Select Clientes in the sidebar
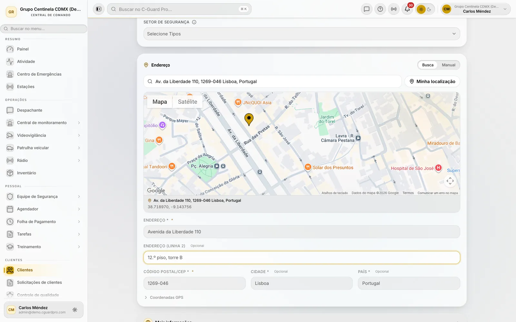 click(44, 270)
